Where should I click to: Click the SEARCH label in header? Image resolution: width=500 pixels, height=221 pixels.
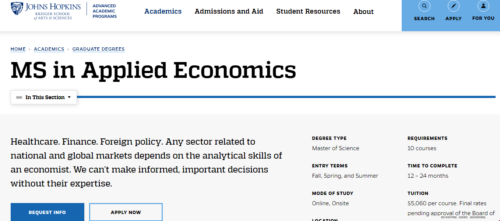tap(424, 19)
